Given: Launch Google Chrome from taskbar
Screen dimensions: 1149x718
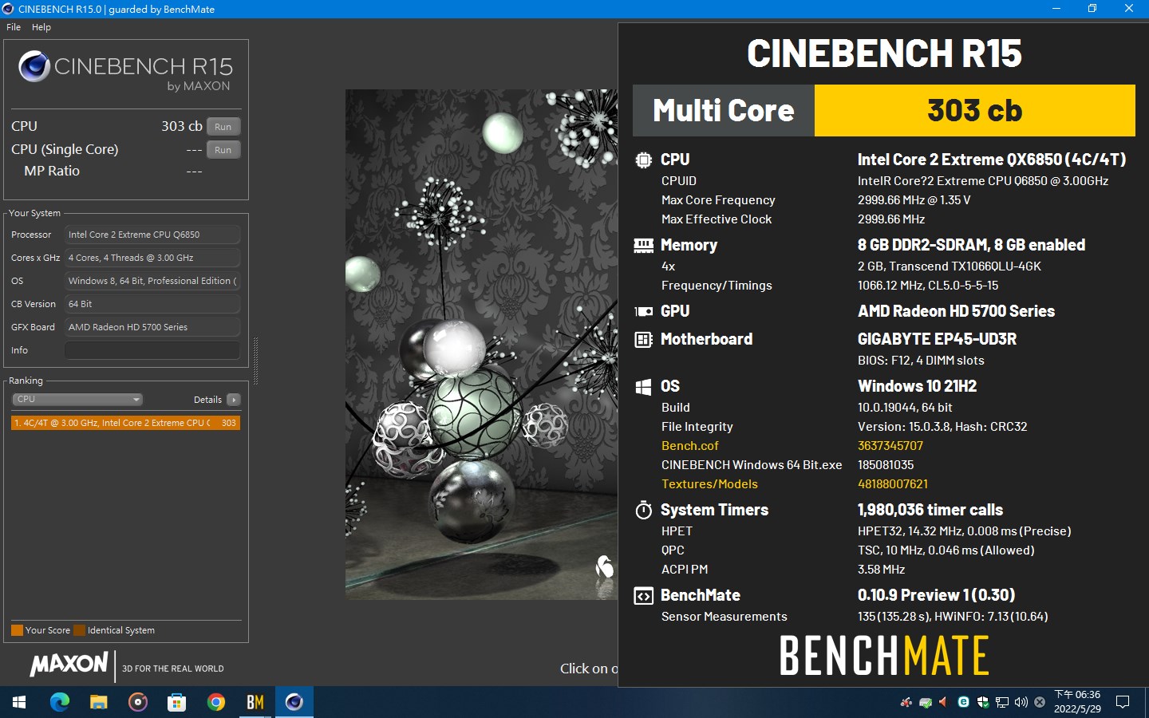Looking at the screenshot, I should click(x=215, y=702).
